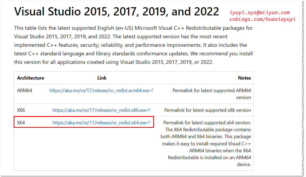Click the 'X64' architecture cell
Screen dimensions: 306x177
[21, 123]
